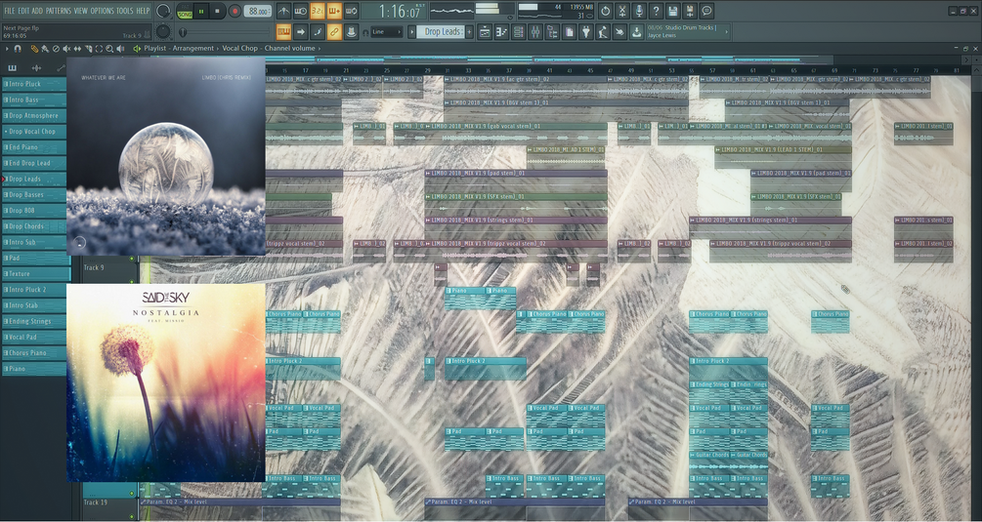Click the pause playback button
Screen dimensions: 982x522
pos(201,12)
